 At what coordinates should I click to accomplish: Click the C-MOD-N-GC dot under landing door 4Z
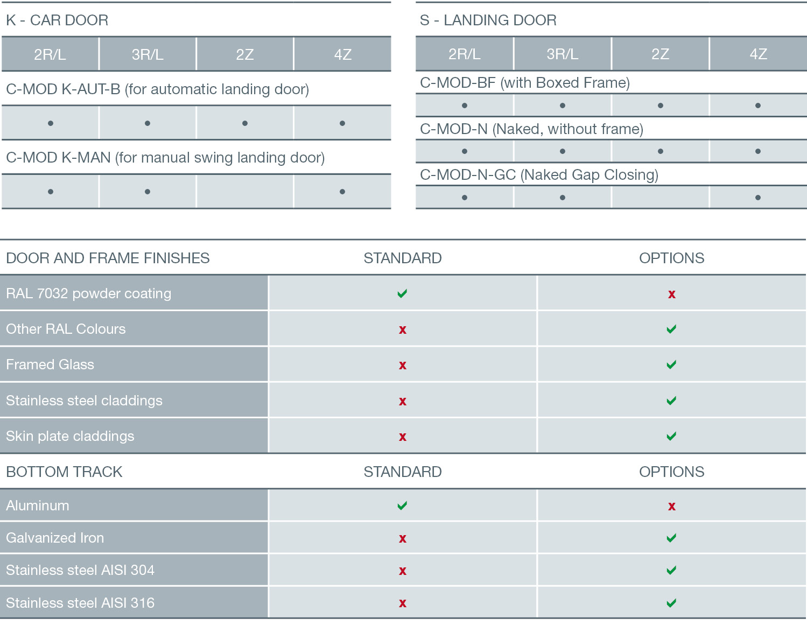758,198
